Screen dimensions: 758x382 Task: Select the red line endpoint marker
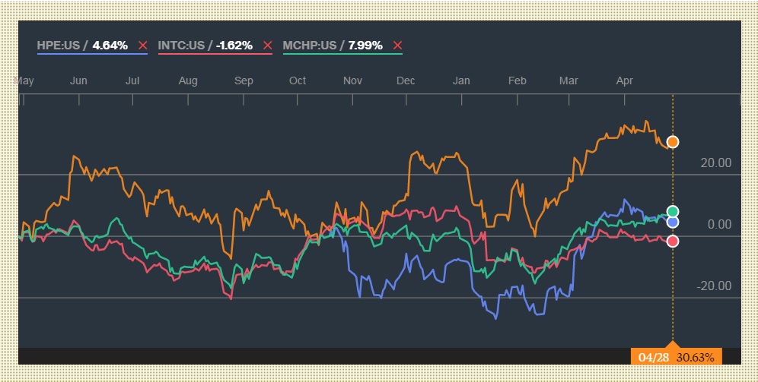[673, 242]
